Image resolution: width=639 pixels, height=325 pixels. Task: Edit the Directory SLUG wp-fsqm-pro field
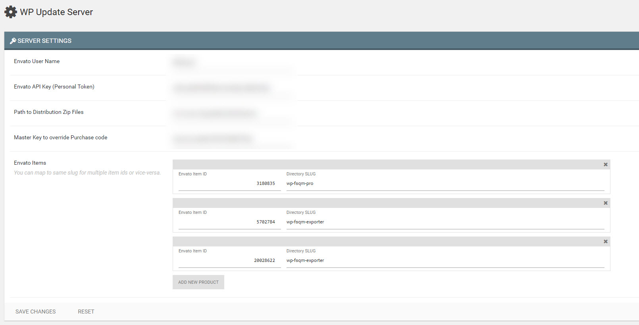(445, 184)
